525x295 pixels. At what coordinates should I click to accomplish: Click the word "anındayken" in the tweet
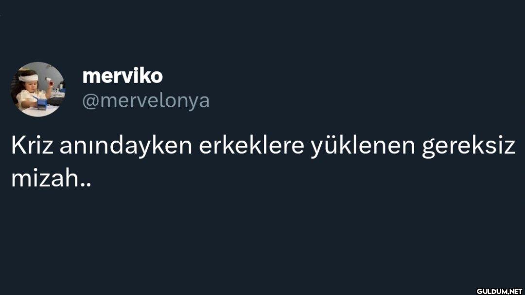pyautogui.click(x=125, y=146)
